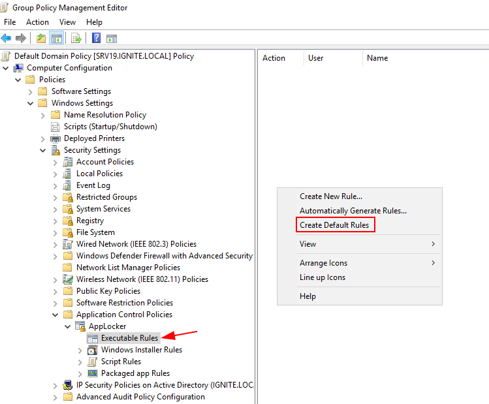Click the Wired Network policies icon

click(68, 244)
